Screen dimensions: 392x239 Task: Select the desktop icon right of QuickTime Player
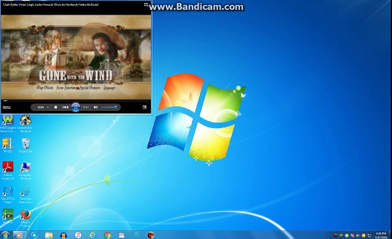[x=25, y=195]
